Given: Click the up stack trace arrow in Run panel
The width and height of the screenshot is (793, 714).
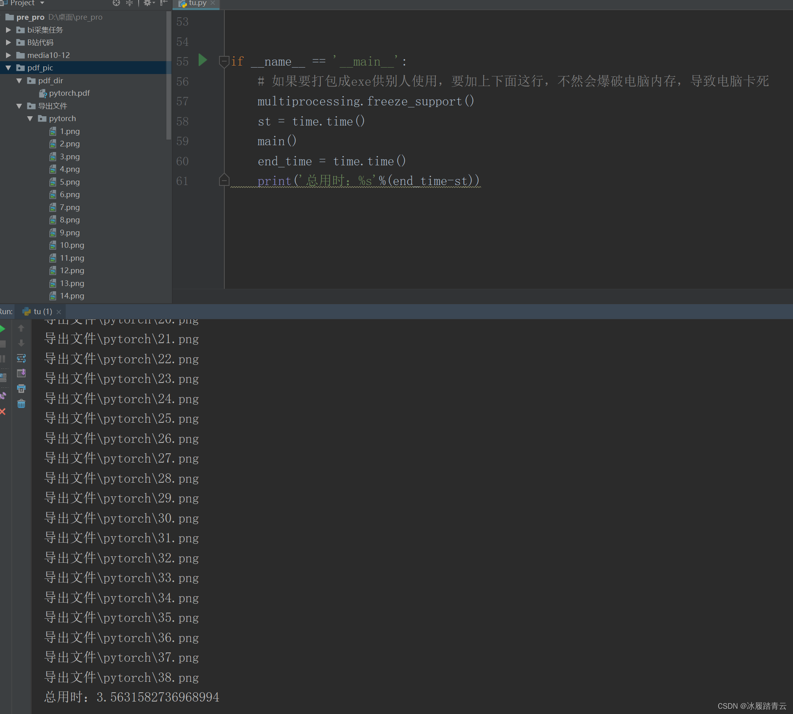Looking at the screenshot, I should [21, 329].
